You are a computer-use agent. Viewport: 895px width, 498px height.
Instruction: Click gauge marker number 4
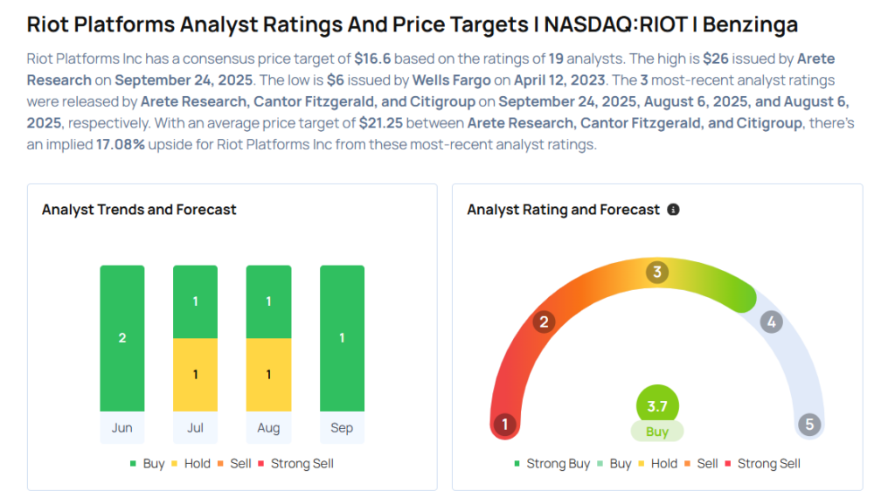pyautogui.click(x=771, y=322)
